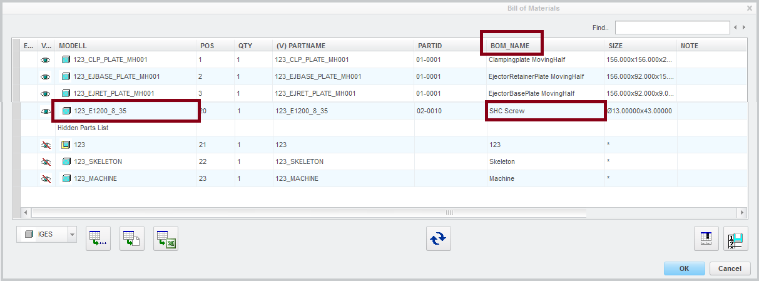Image resolution: width=759 pixels, height=281 pixels.
Task: Click BOM name cell Machine
Action: click(x=546, y=178)
